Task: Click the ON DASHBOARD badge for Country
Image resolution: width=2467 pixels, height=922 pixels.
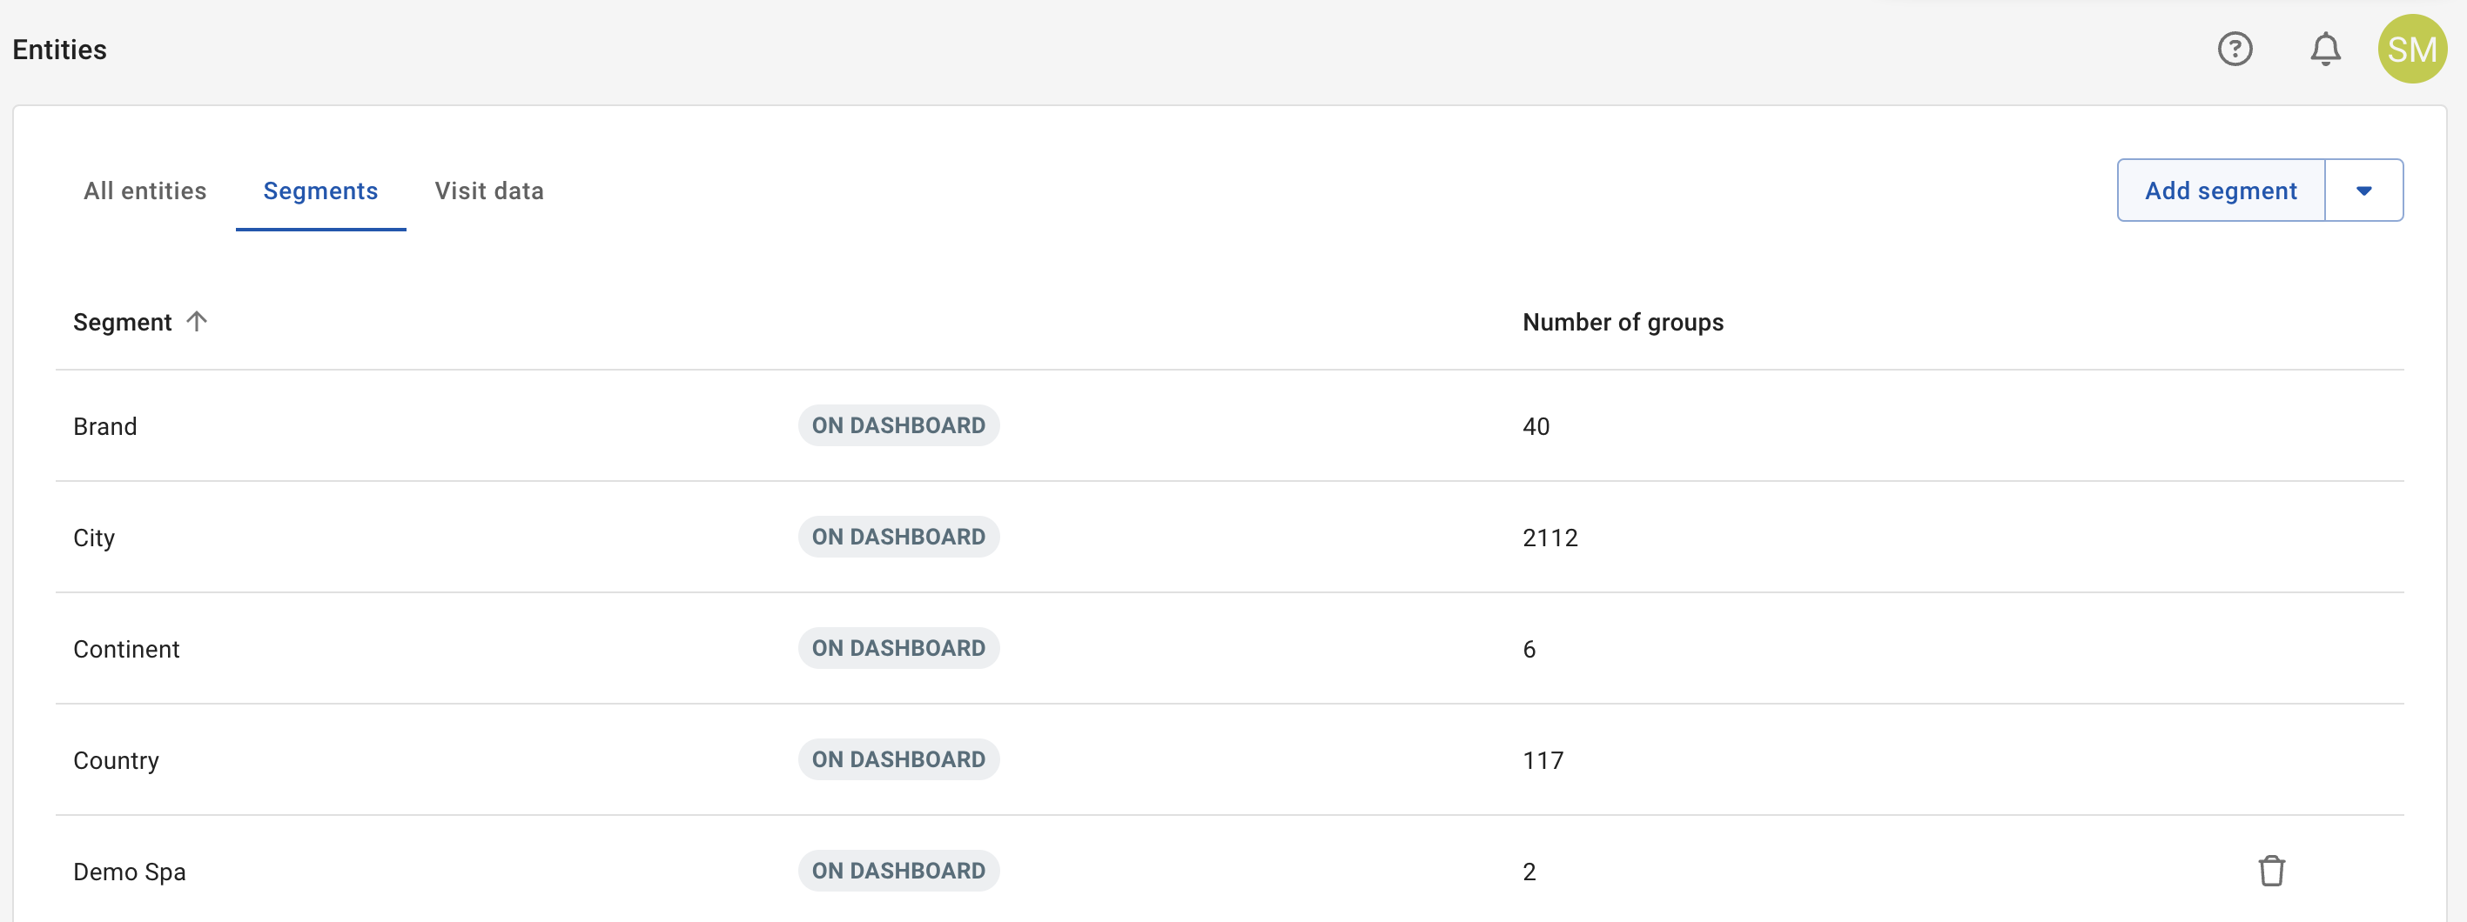Action: 898,759
